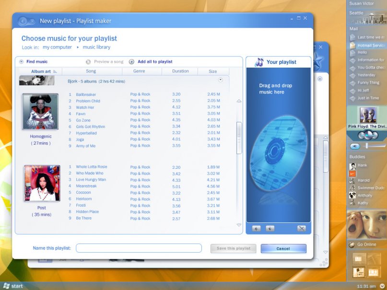The image size is (387, 290).
Task: Sort by the Duration column header
Action: (x=180, y=71)
